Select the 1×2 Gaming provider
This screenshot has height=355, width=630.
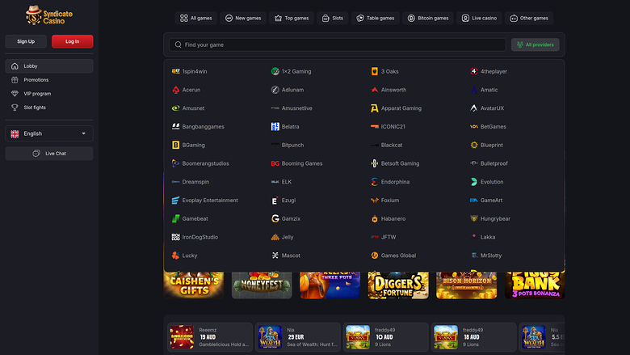(292, 71)
